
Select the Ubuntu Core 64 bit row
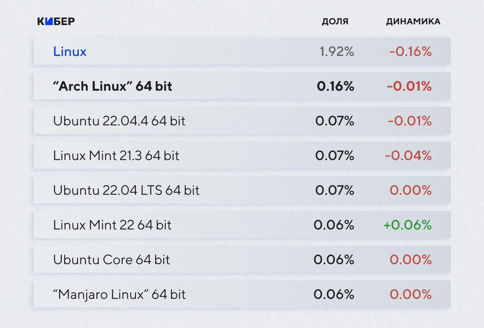point(242,260)
